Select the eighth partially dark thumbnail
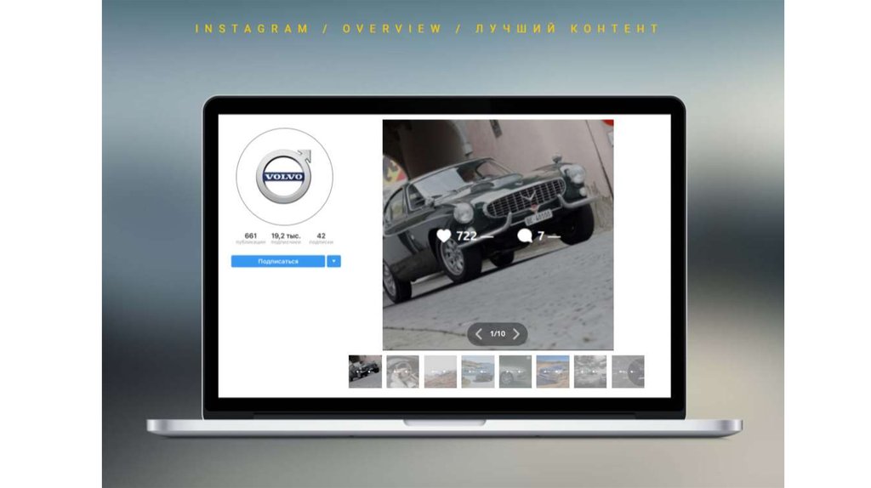 click(x=629, y=372)
